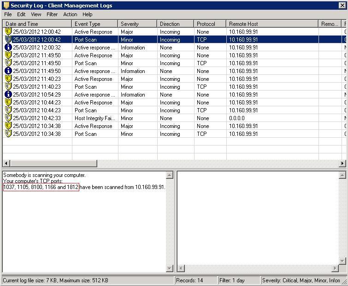Screen dimensions: 348x286
Task: Click gray shield icon of 11:40:23 Port Scan
Action: (8, 87)
